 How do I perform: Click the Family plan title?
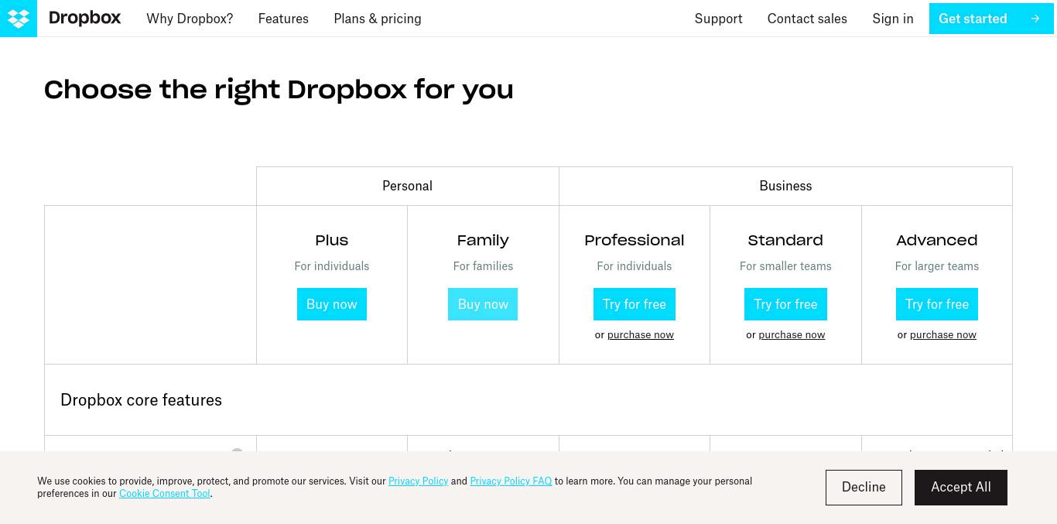[483, 241]
